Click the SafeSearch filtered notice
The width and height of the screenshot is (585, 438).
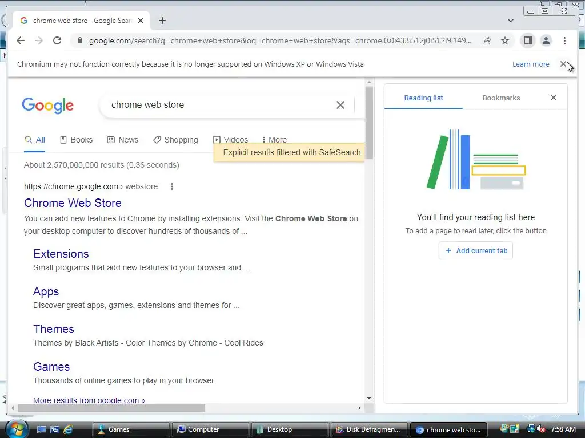point(290,152)
